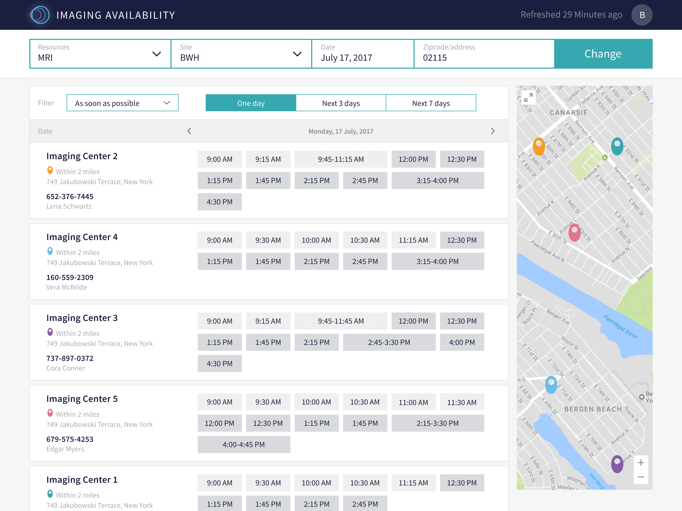Call phone number 679-575-4253
Image resolution: width=682 pixels, height=511 pixels.
point(70,439)
